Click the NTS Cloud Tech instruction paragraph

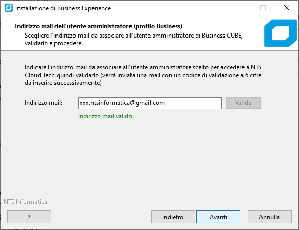point(143,75)
